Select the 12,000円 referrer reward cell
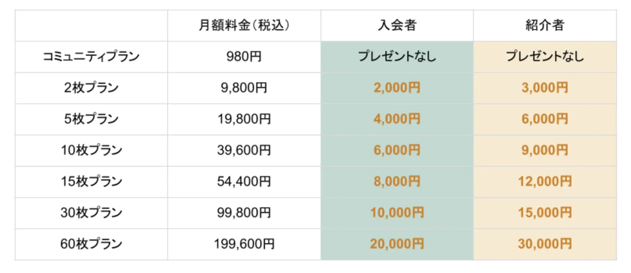The width and height of the screenshot is (631, 273). coord(545,182)
